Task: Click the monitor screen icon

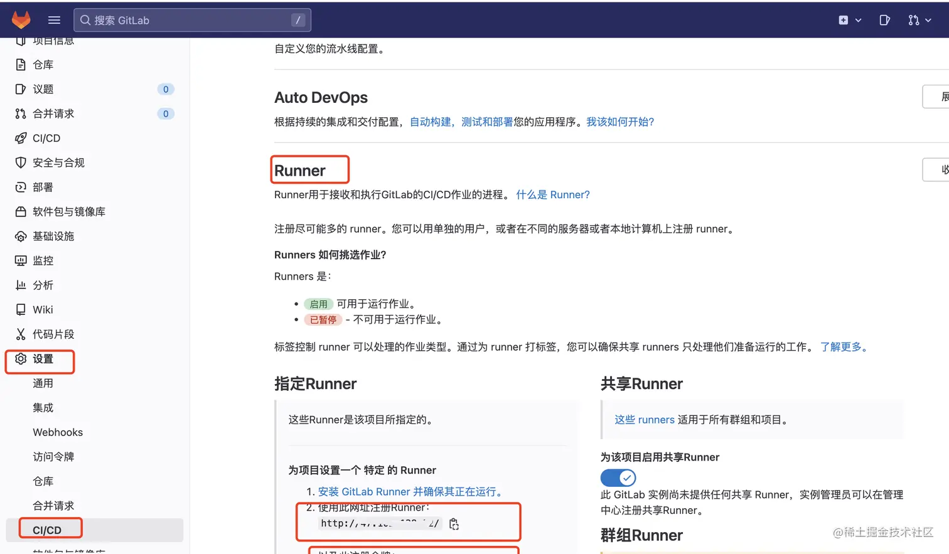Action: coord(21,260)
